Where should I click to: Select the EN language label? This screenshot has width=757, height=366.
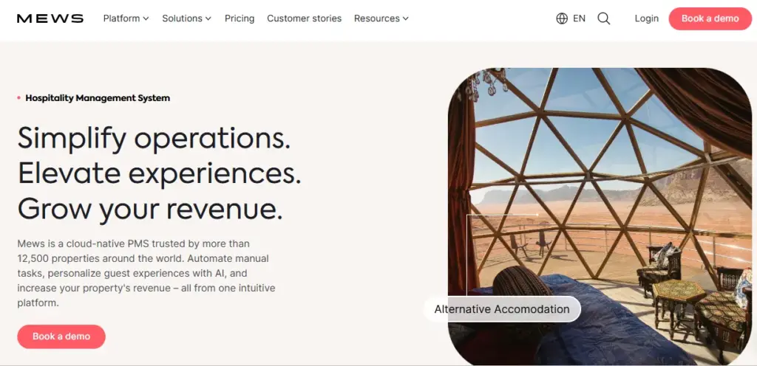tap(579, 18)
